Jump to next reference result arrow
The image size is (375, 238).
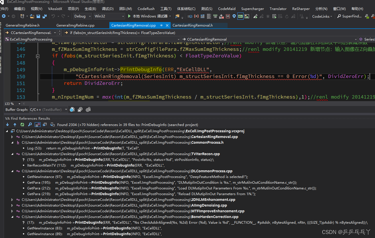pyautogui.click(x=7, y=125)
